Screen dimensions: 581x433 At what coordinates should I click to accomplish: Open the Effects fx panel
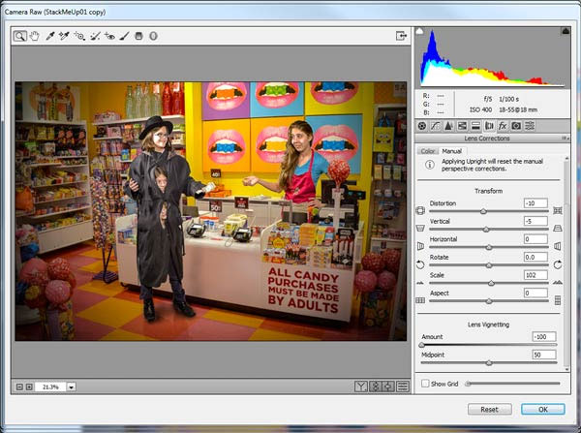click(x=503, y=126)
